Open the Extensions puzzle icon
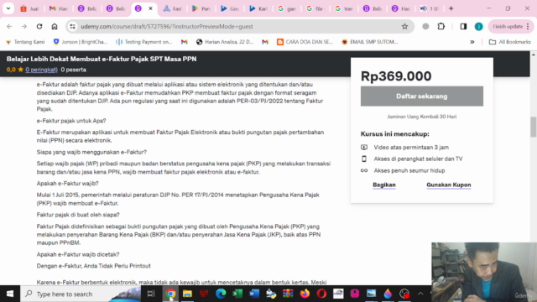 pos(441,26)
